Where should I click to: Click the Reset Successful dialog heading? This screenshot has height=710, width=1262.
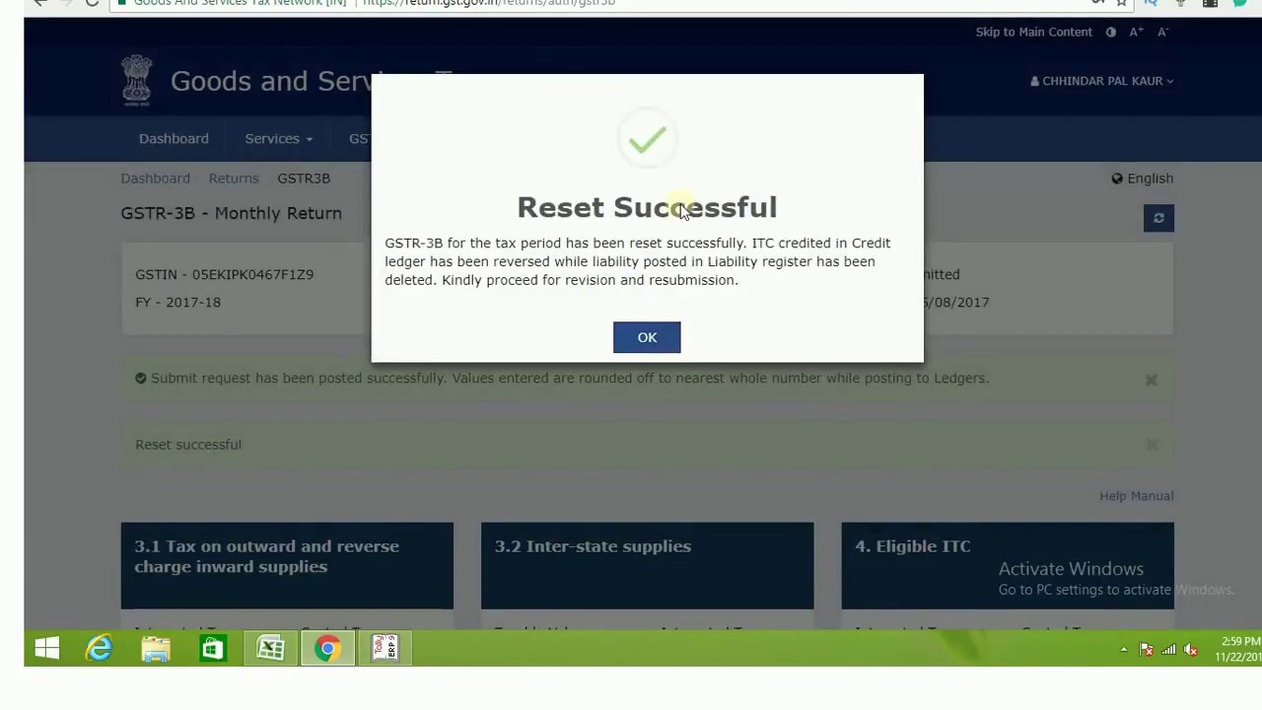(647, 207)
